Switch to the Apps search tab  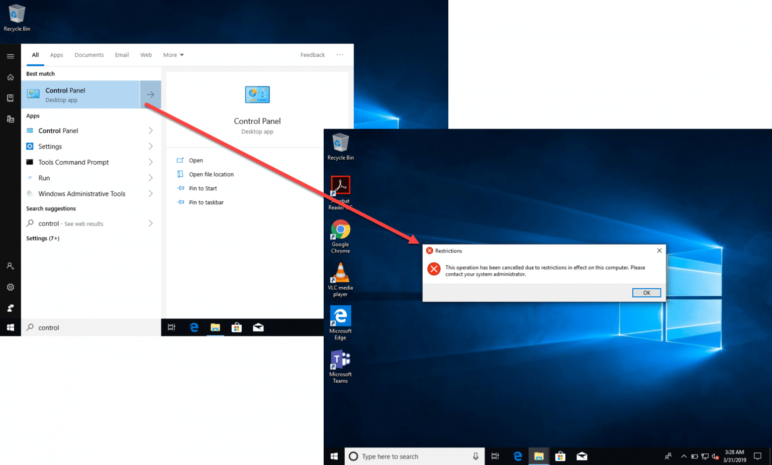56,55
